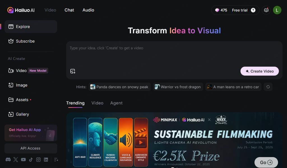Open the Chat menu item
The width and height of the screenshot is (287, 168).
pos(69,10)
